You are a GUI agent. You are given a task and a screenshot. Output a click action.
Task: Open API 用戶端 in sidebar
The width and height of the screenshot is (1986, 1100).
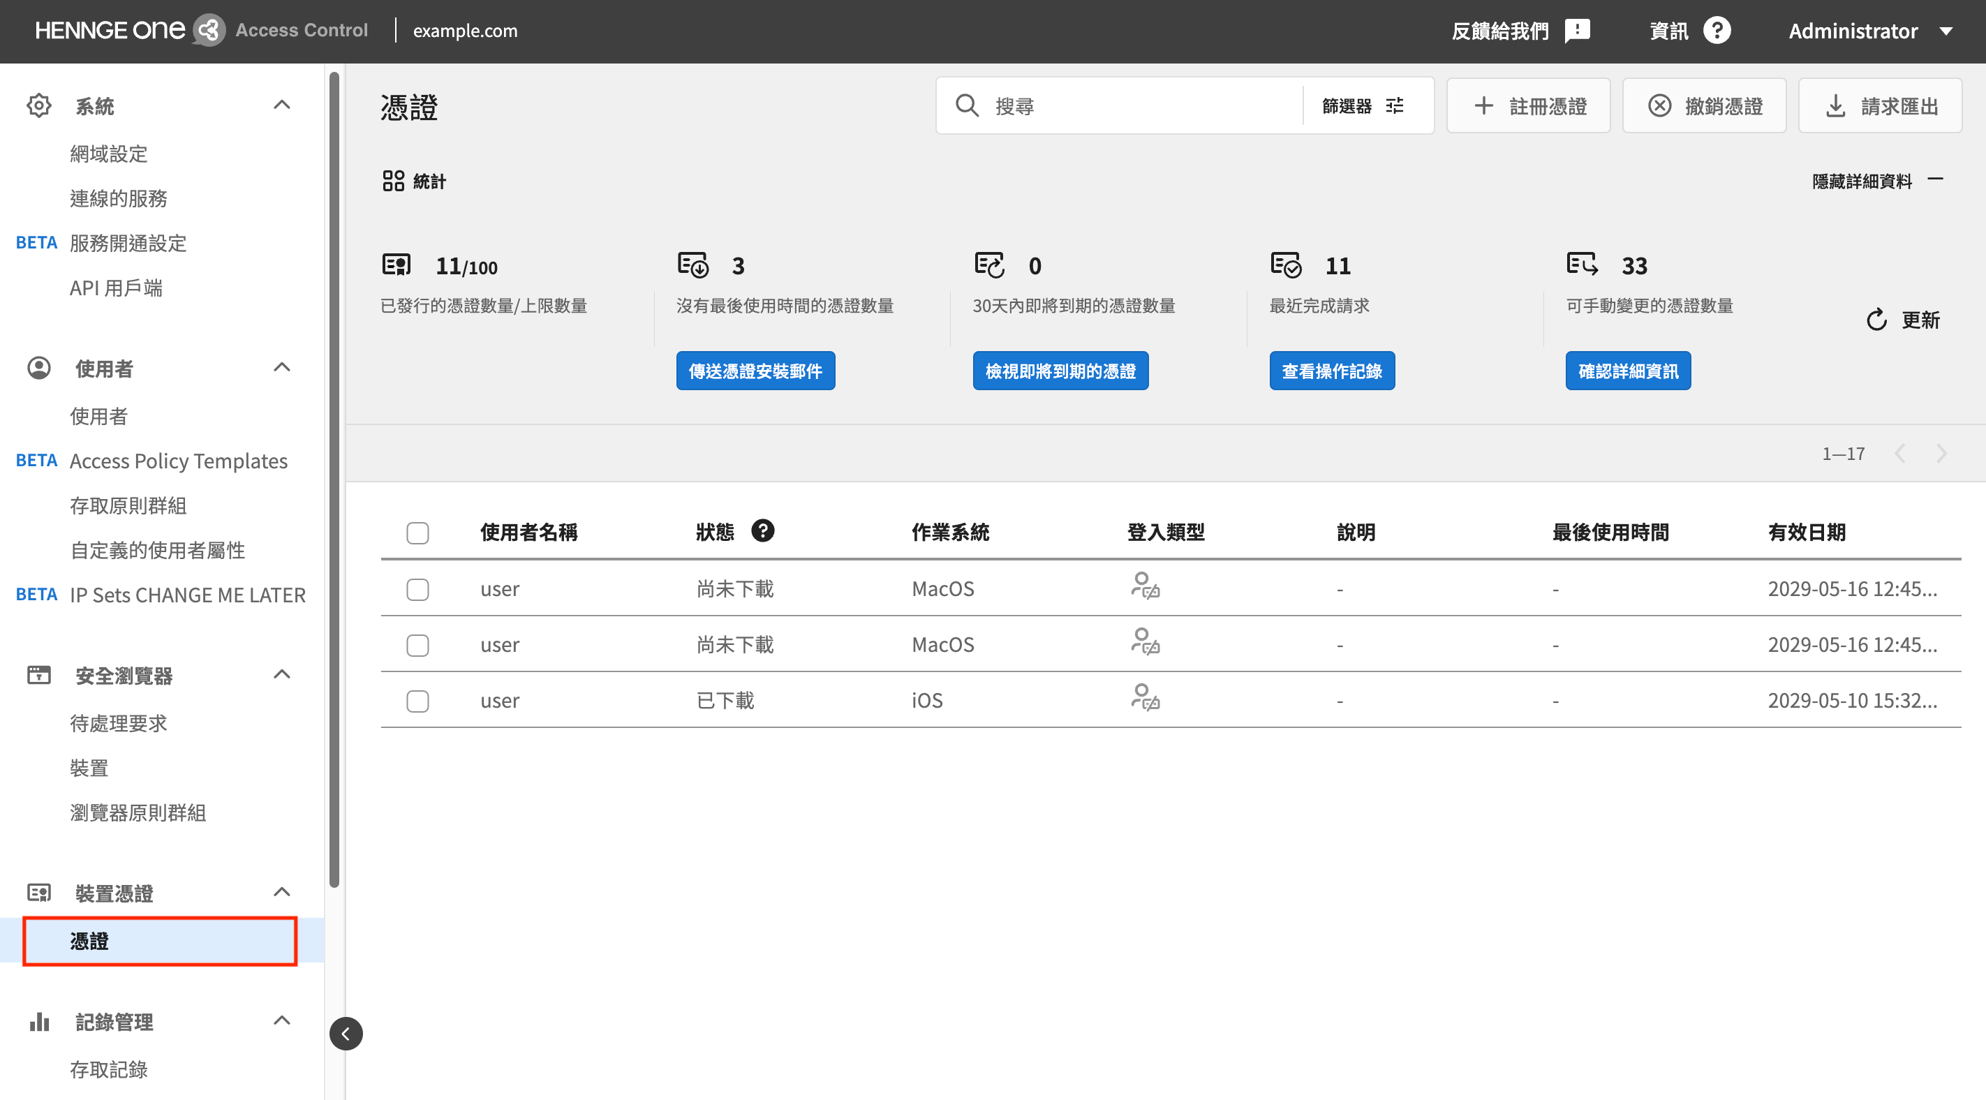click(116, 288)
